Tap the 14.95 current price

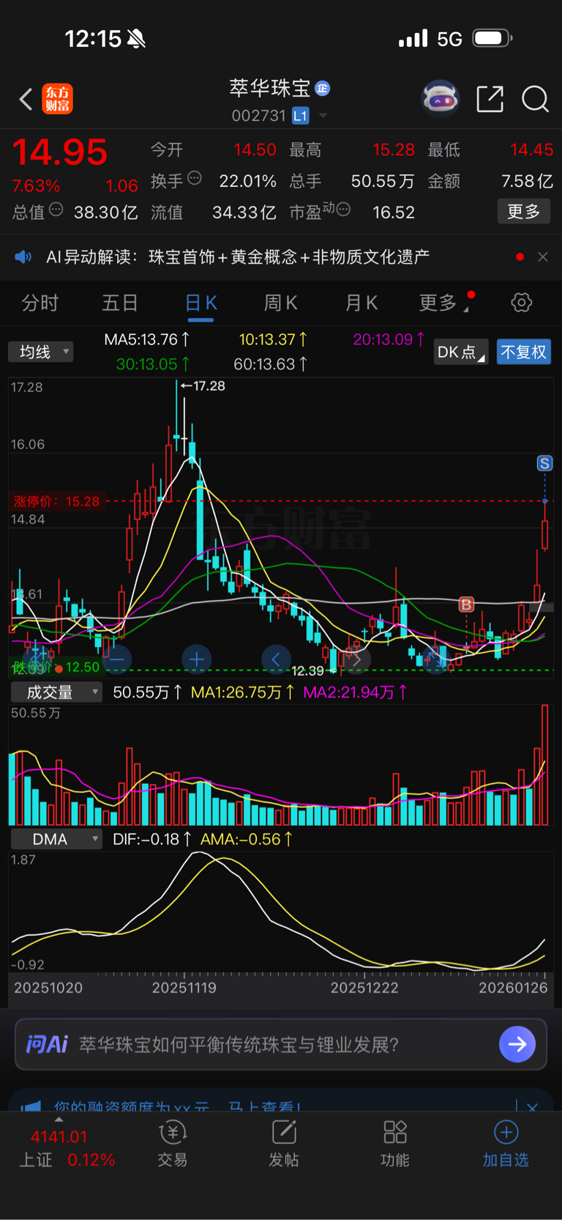pyautogui.click(x=60, y=152)
